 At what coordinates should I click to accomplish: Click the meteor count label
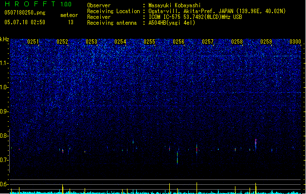(69, 15)
